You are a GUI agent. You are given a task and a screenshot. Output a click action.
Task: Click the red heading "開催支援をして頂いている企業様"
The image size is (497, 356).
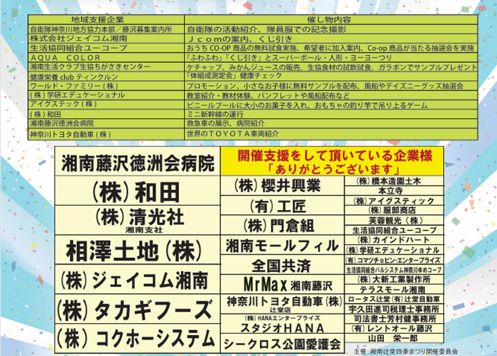point(335,156)
